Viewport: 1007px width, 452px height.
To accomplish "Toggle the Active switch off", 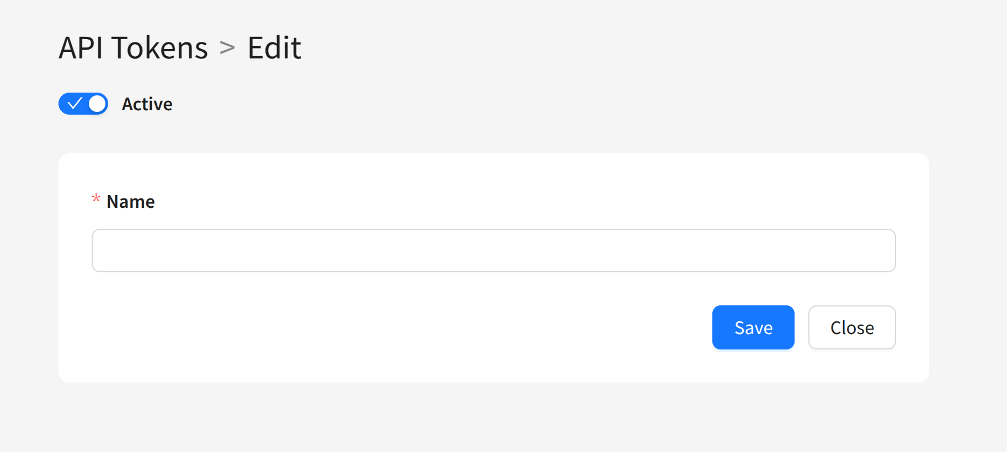I will pos(83,104).
